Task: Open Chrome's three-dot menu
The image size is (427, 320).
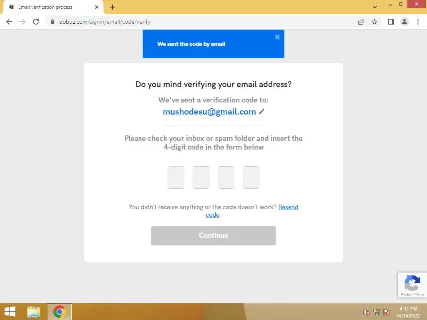Action: (418, 22)
